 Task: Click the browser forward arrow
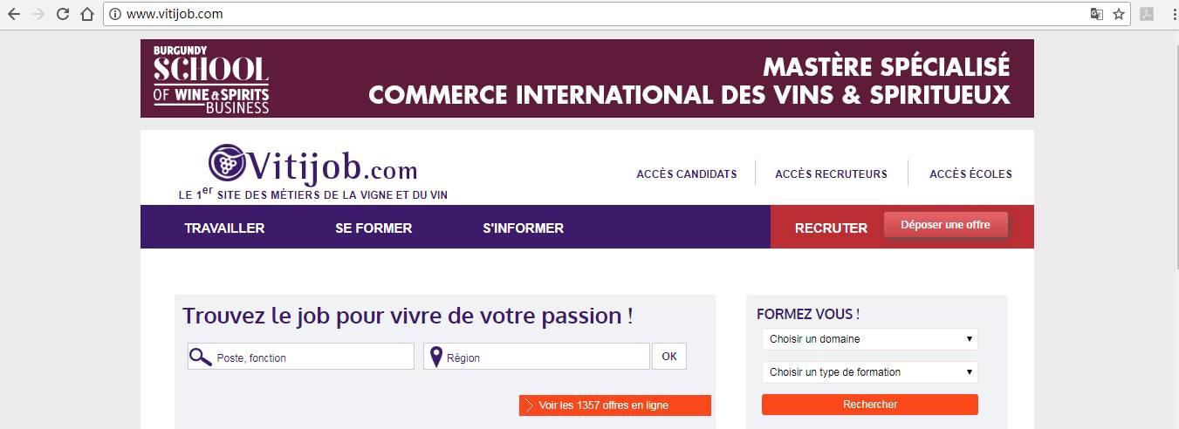tap(38, 14)
